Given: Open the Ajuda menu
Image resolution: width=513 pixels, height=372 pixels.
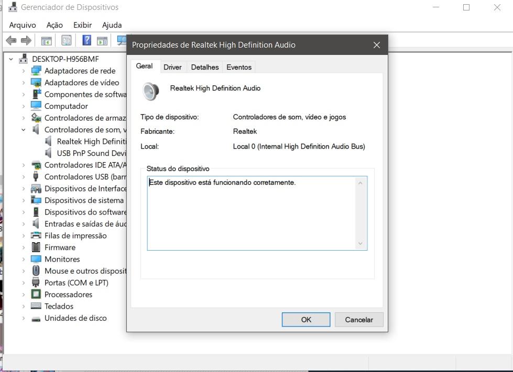Looking at the screenshot, I should tap(112, 25).
